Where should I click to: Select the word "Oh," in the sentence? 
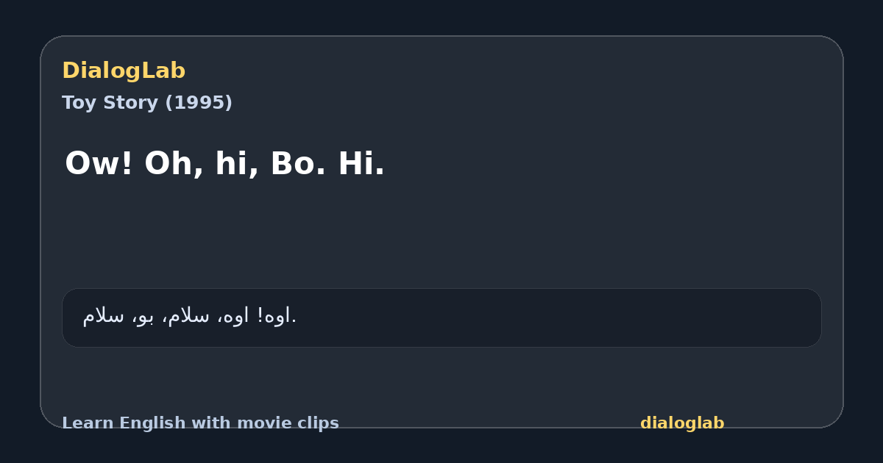[174, 164]
